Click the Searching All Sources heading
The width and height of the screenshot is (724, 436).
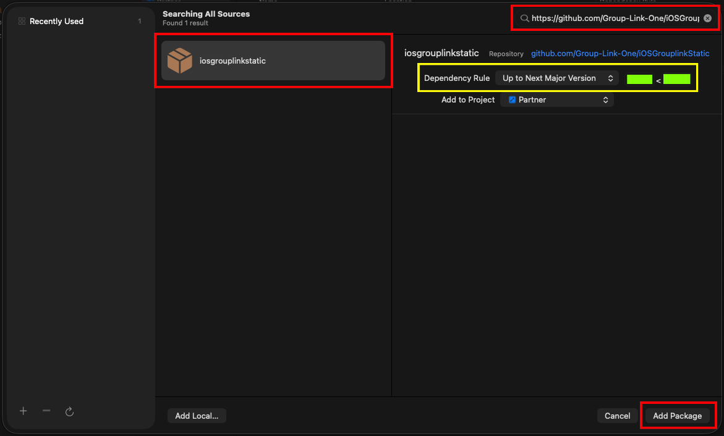pos(206,14)
